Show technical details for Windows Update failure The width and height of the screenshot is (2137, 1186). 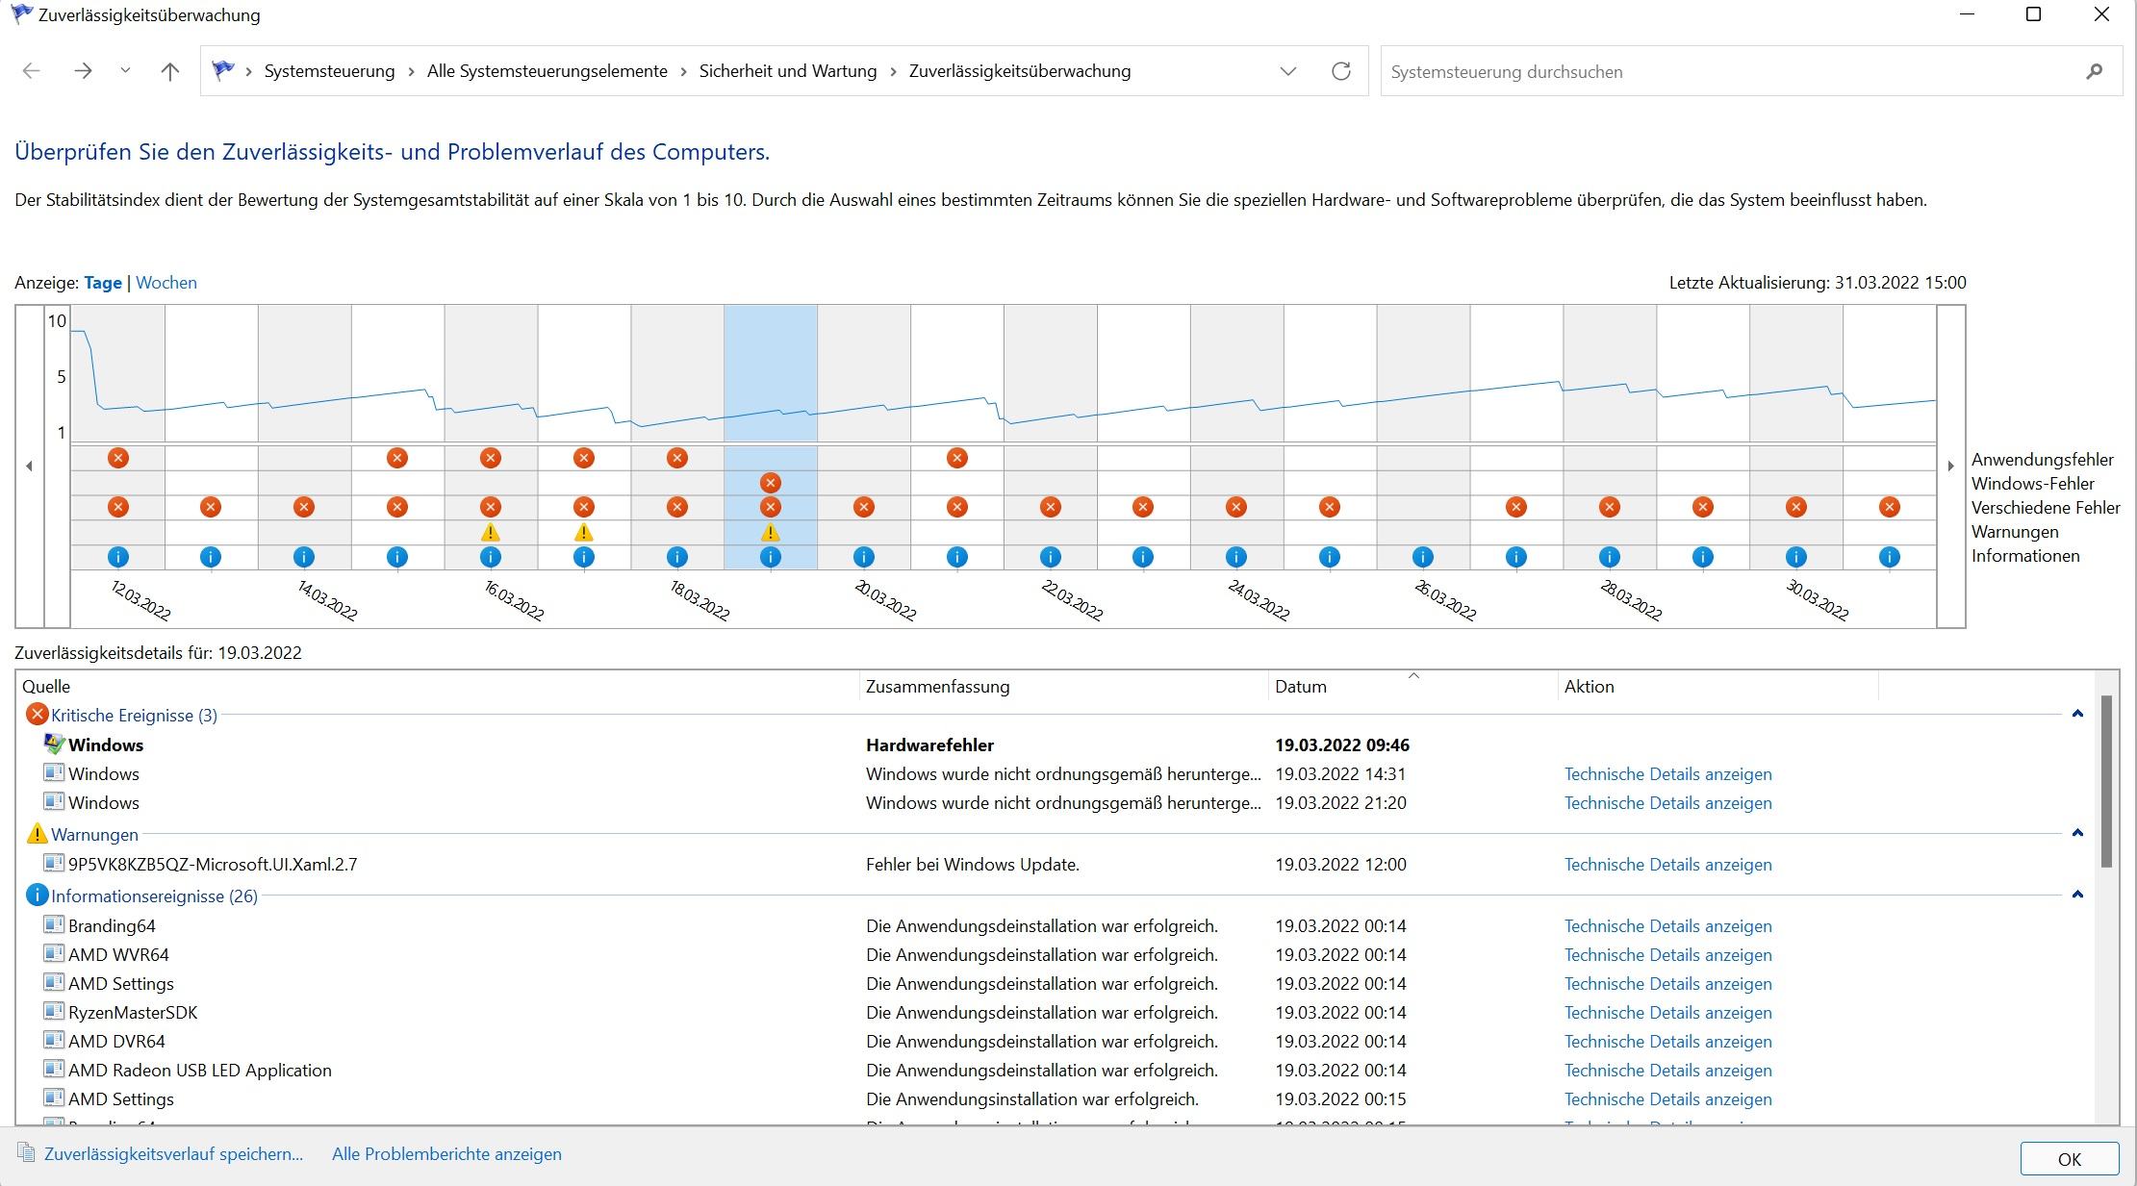(1667, 865)
